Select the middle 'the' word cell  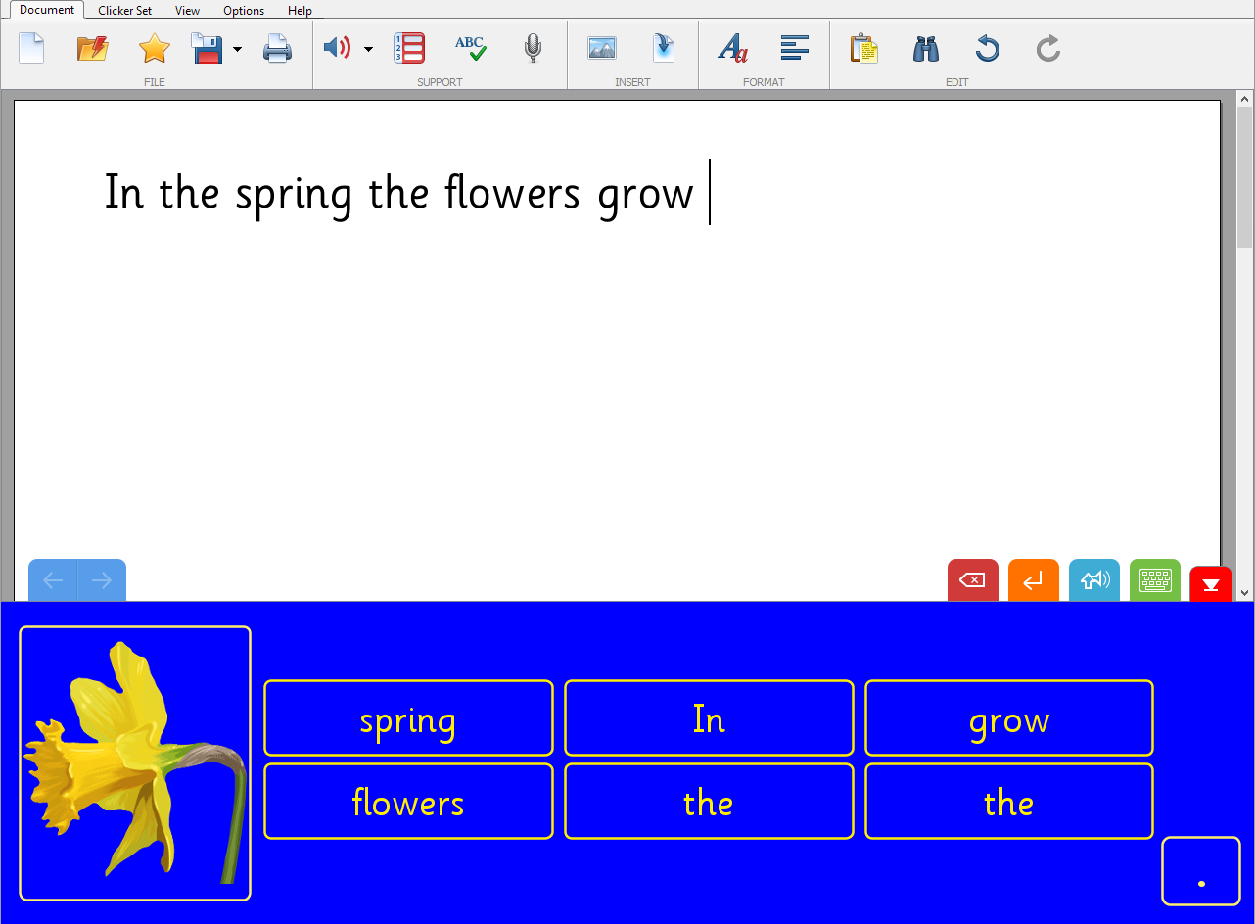tap(709, 802)
